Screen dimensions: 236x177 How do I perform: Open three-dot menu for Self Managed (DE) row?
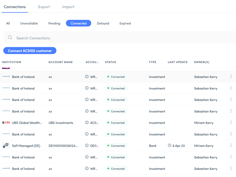pyautogui.click(x=231, y=146)
